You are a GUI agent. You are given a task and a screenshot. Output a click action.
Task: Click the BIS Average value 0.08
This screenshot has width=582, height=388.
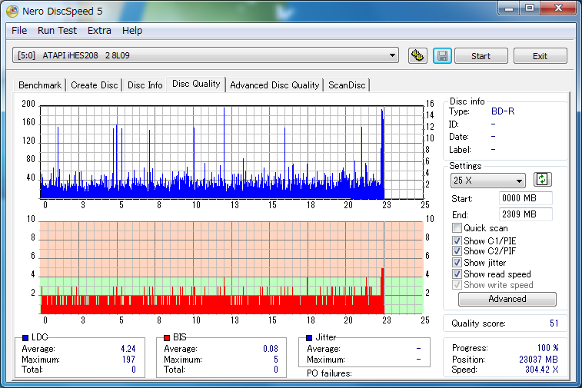(x=270, y=349)
